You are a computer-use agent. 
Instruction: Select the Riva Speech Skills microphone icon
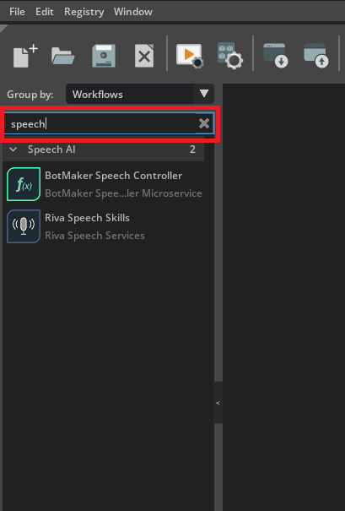pyautogui.click(x=24, y=226)
